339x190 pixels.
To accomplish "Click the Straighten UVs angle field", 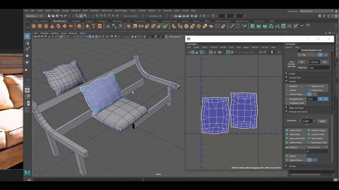I will click(312, 99).
